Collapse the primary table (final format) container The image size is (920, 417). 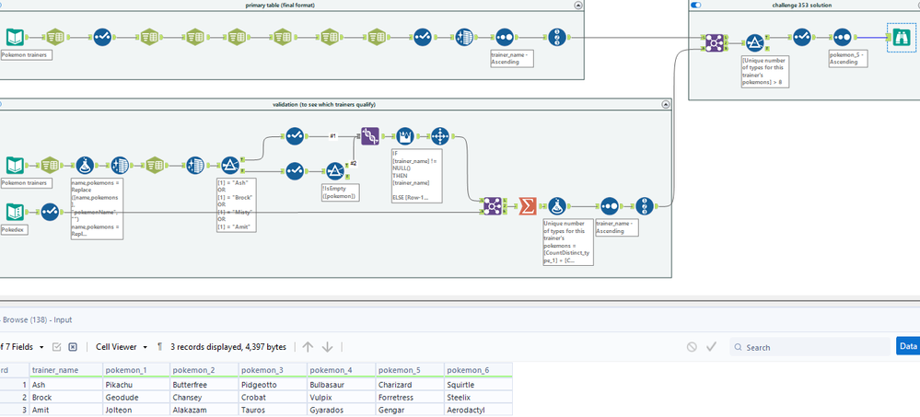coord(578,6)
